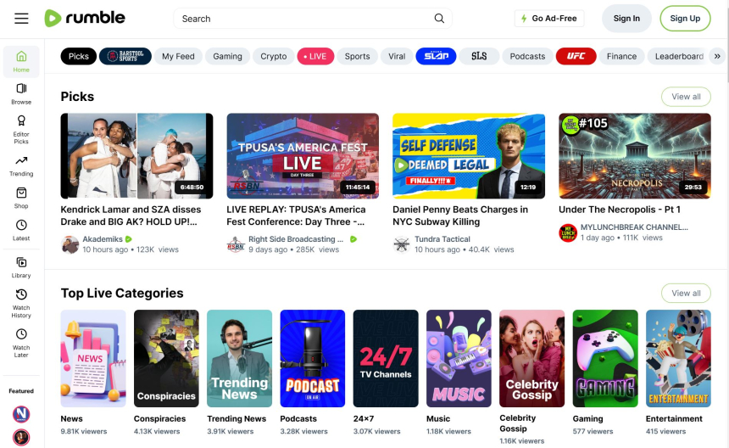729x448 pixels.
Task: Open Watch Later in the sidebar
Action: click(21, 343)
